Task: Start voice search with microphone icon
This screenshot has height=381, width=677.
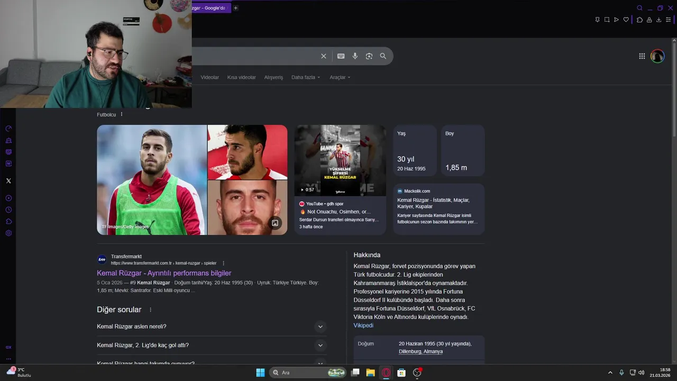Action: click(355, 56)
